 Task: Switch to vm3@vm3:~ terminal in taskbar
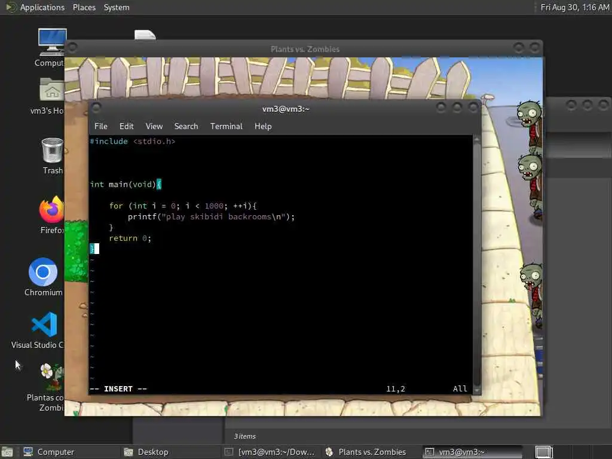pyautogui.click(x=473, y=452)
